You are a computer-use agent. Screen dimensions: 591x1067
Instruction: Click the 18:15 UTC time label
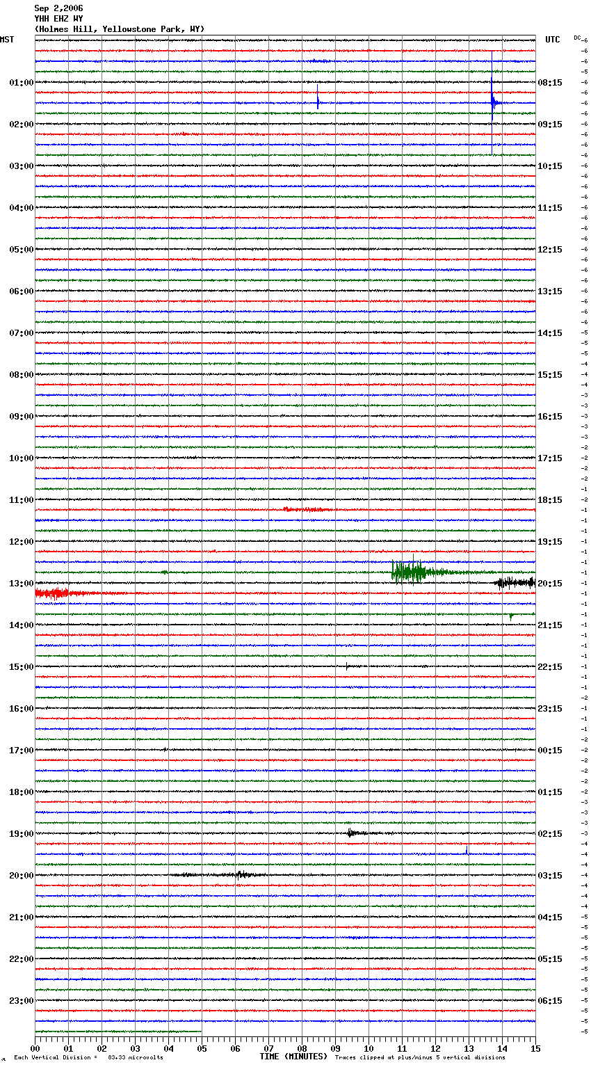tap(550, 500)
